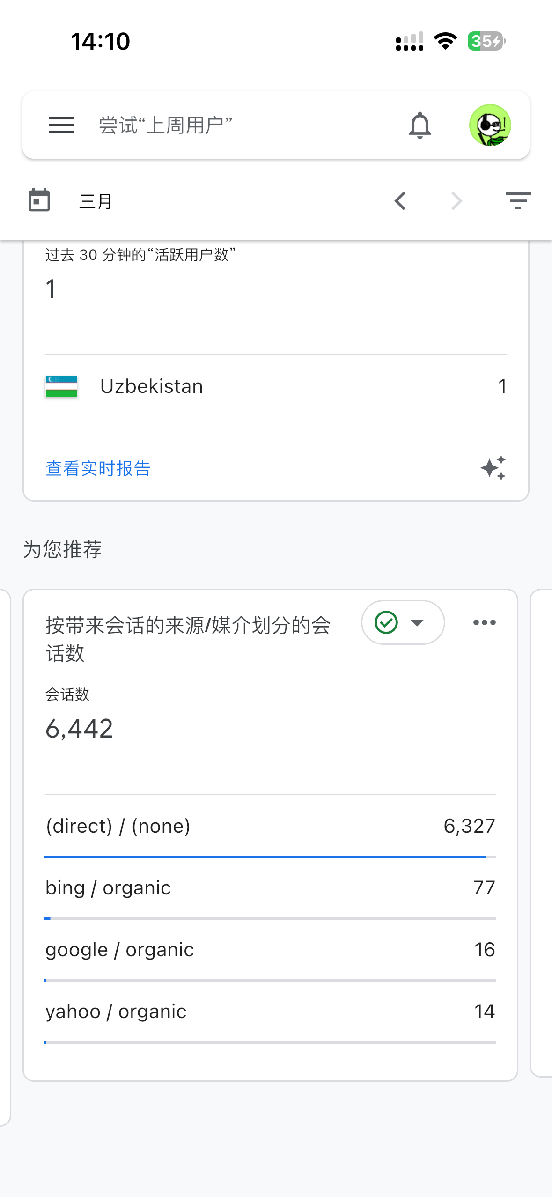Tap the 三月 date range label
The height and width of the screenshot is (1197, 552).
pyautogui.click(x=96, y=201)
